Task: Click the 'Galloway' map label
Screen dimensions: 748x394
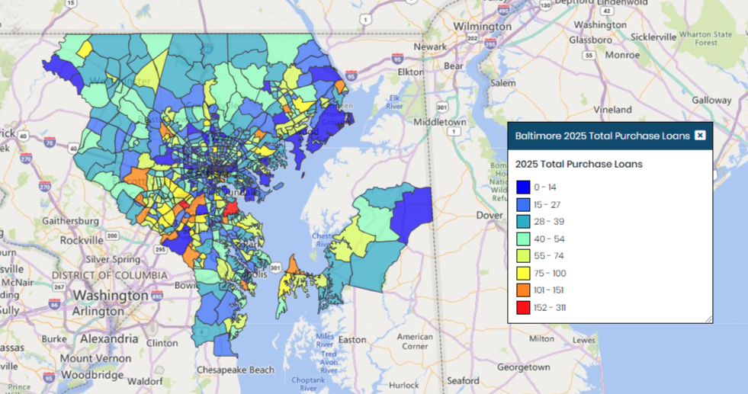Action: pos(711,100)
